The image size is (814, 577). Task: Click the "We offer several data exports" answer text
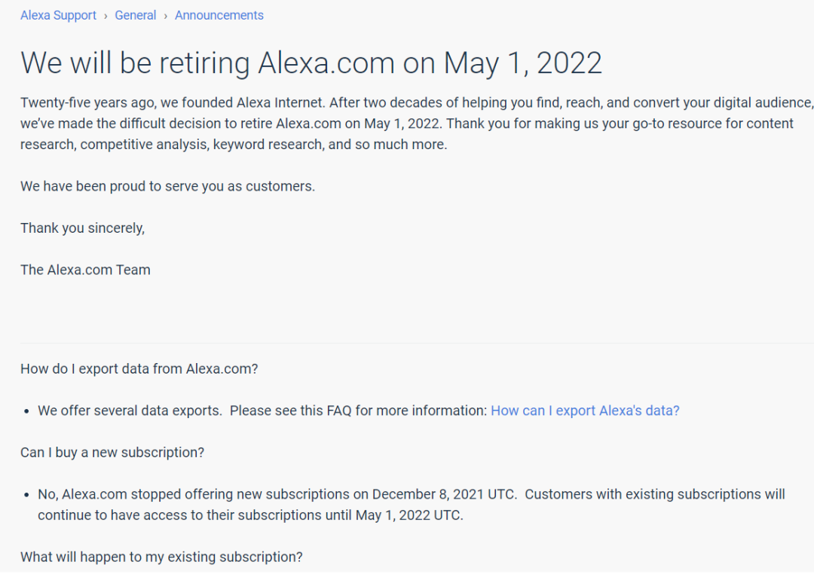262,411
